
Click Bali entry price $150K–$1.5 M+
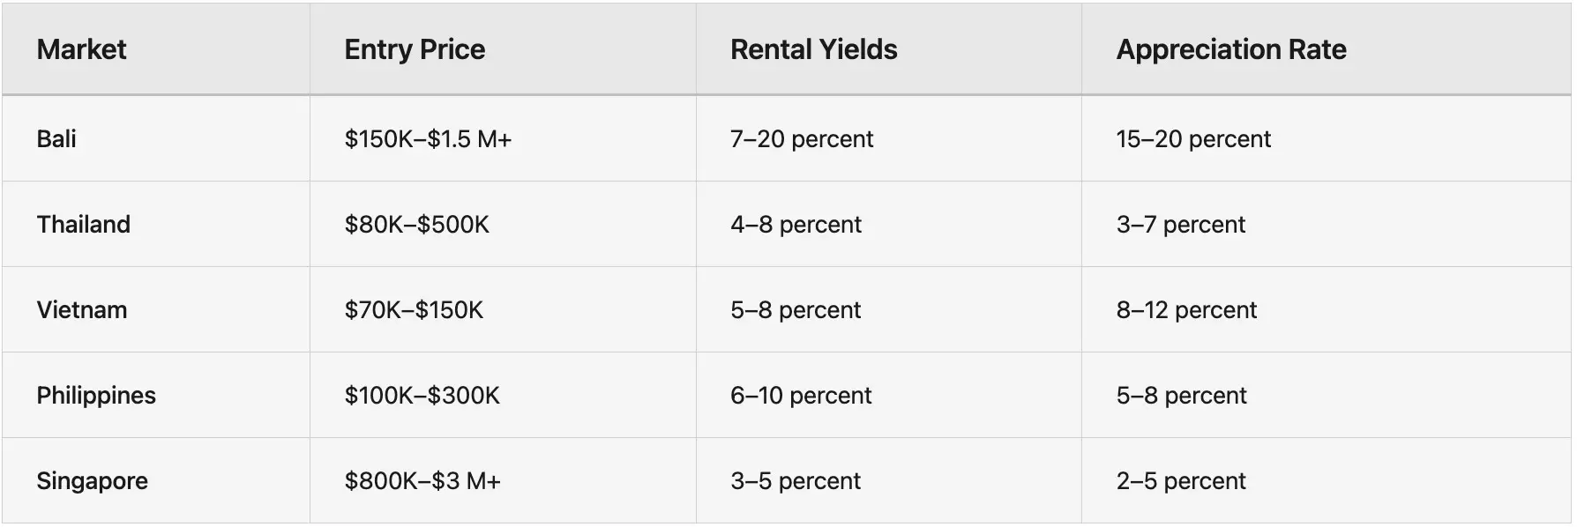[x=428, y=138]
